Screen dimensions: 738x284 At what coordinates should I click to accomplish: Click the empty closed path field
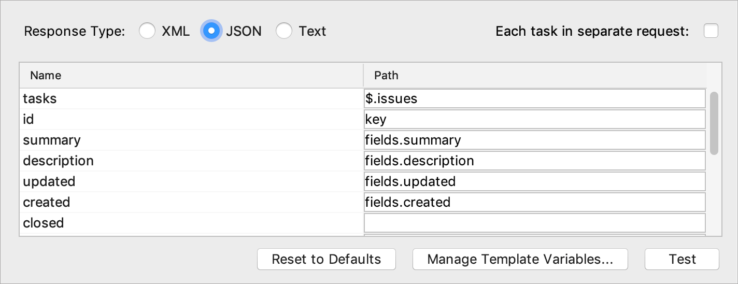pos(534,223)
